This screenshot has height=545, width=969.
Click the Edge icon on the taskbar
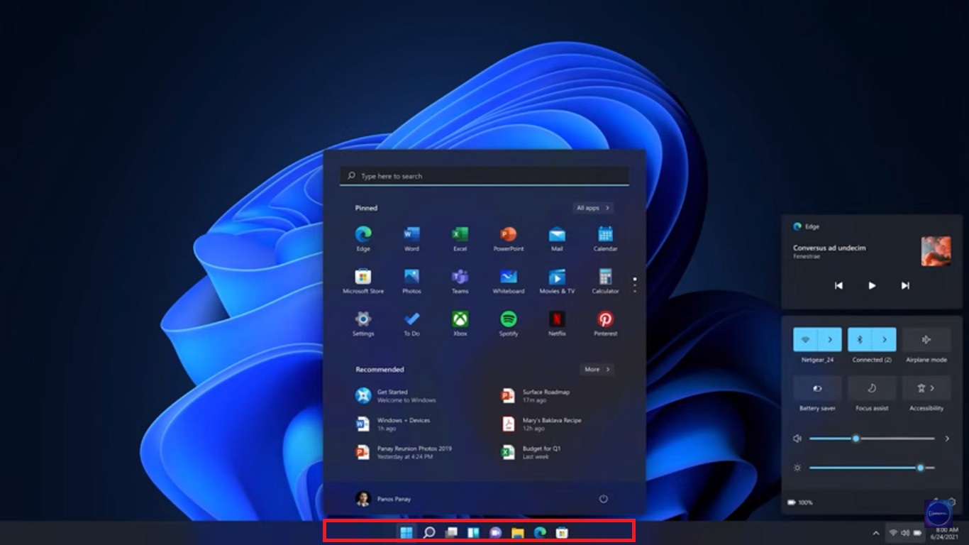pos(540,532)
